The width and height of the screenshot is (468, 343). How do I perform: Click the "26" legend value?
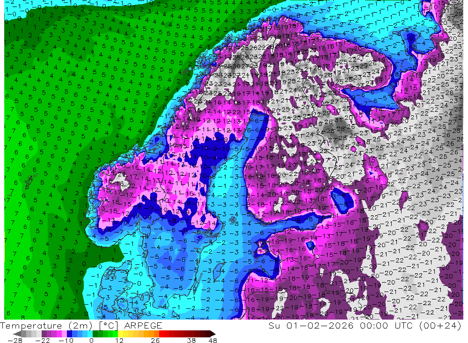pos(155,341)
